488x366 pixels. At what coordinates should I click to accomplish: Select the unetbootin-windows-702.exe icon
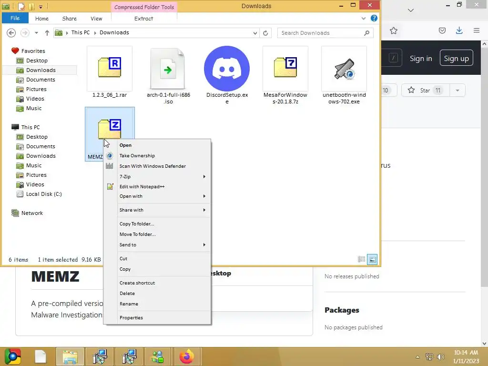click(x=344, y=69)
